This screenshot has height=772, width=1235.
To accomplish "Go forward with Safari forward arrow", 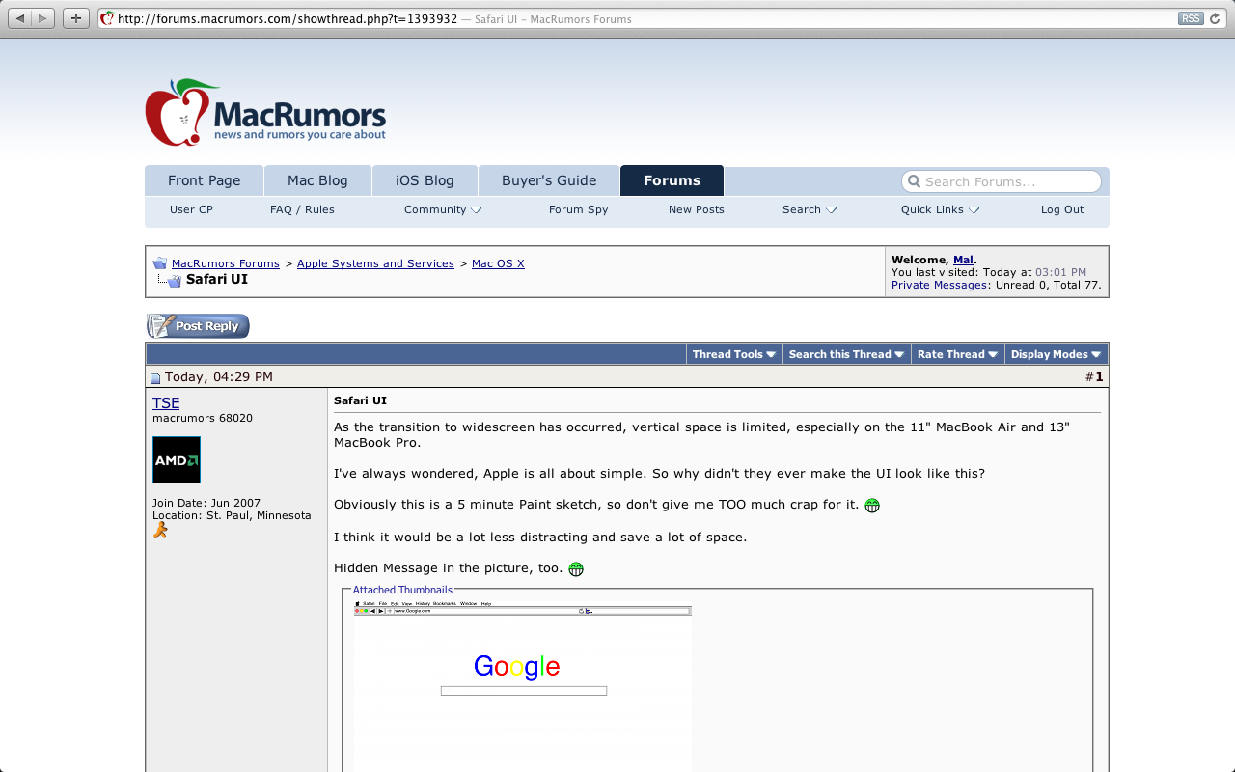I will click(x=43, y=18).
